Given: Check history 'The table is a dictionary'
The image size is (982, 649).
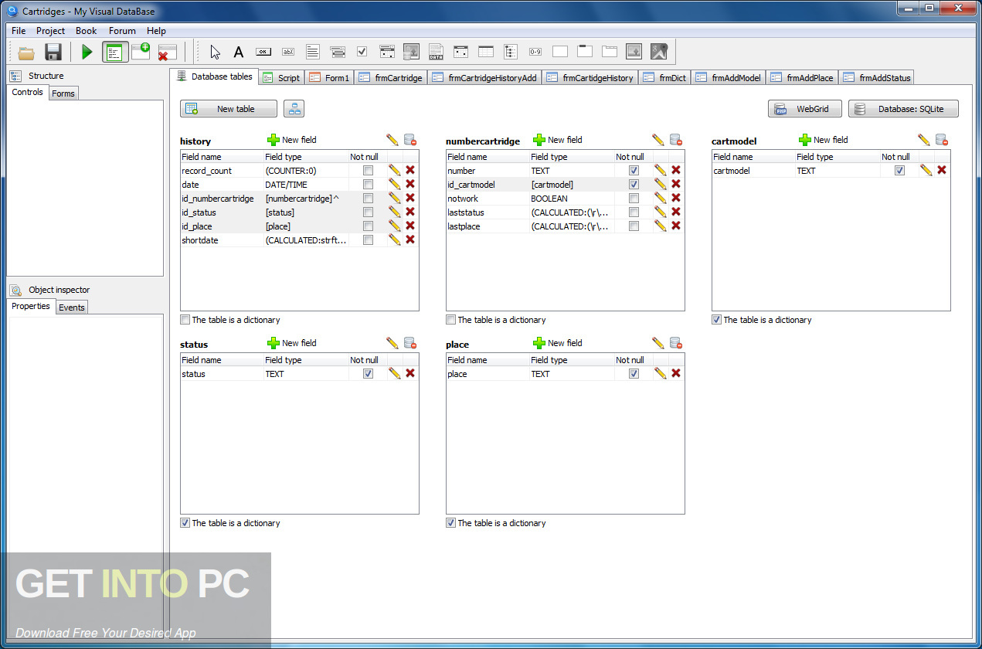Looking at the screenshot, I should (x=185, y=320).
